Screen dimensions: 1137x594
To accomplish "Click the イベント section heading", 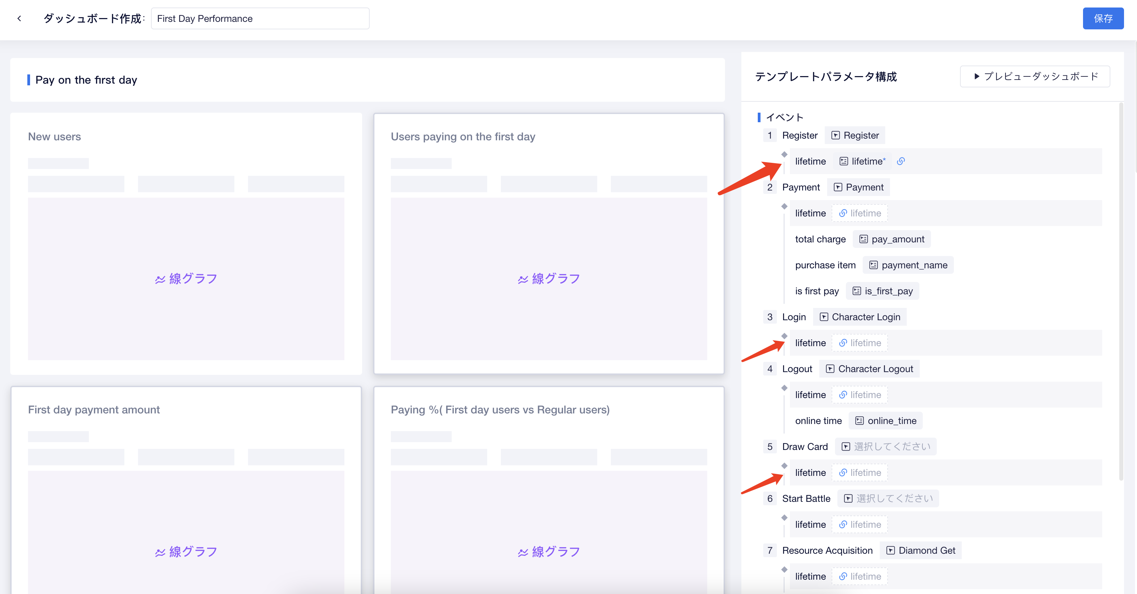I will click(x=784, y=117).
